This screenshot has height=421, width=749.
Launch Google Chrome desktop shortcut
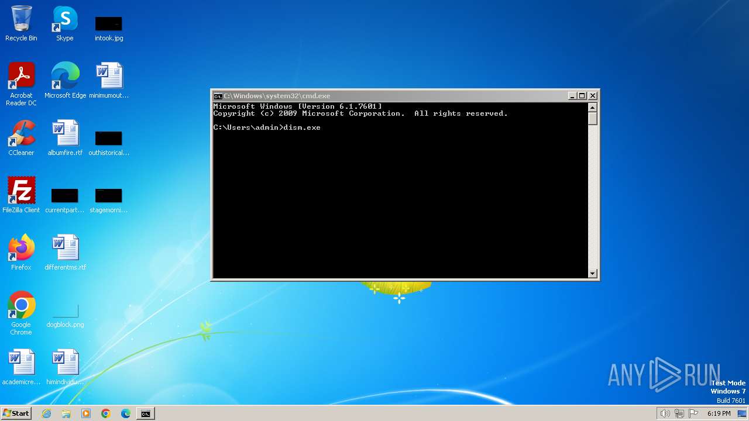(x=21, y=313)
